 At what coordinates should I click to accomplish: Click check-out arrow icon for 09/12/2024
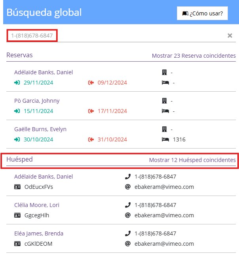(91, 83)
